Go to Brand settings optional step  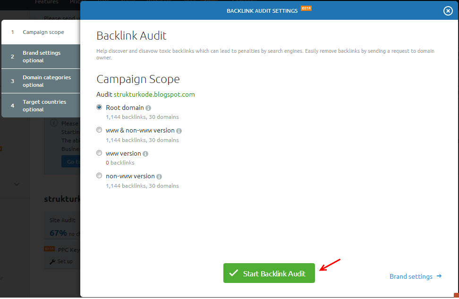click(x=41, y=57)
